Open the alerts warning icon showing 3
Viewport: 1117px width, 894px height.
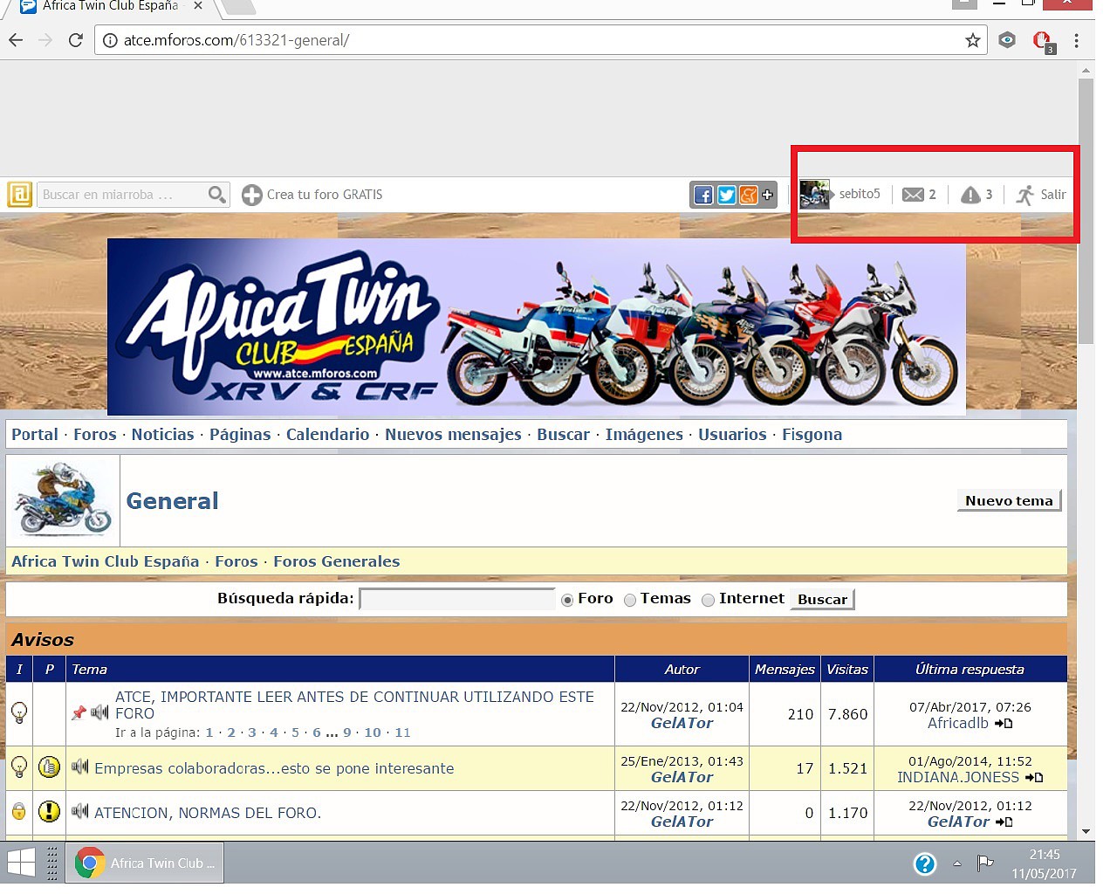pos(970,195)
